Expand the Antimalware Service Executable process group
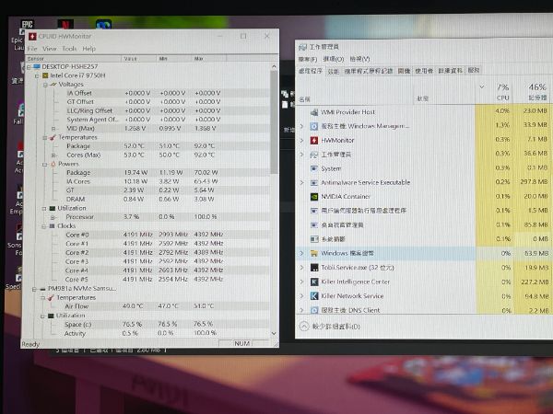 tap(302, 182)
